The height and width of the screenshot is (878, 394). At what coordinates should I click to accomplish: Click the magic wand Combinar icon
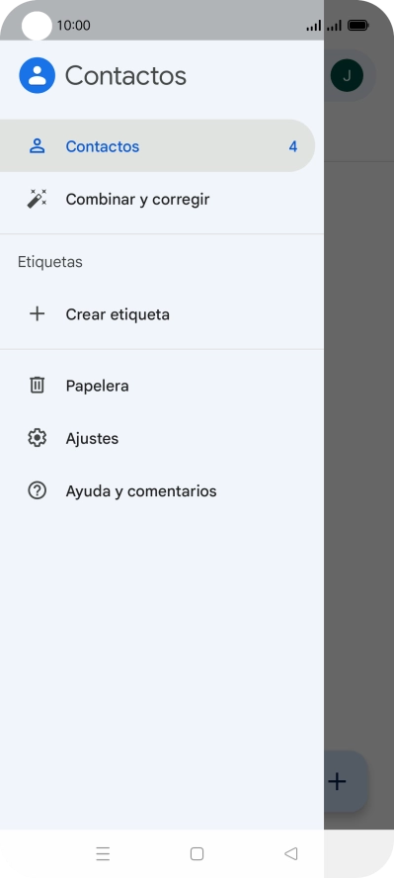tap(37, 199)
